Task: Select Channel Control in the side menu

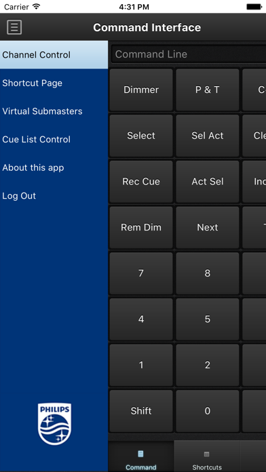Action: 54,55
